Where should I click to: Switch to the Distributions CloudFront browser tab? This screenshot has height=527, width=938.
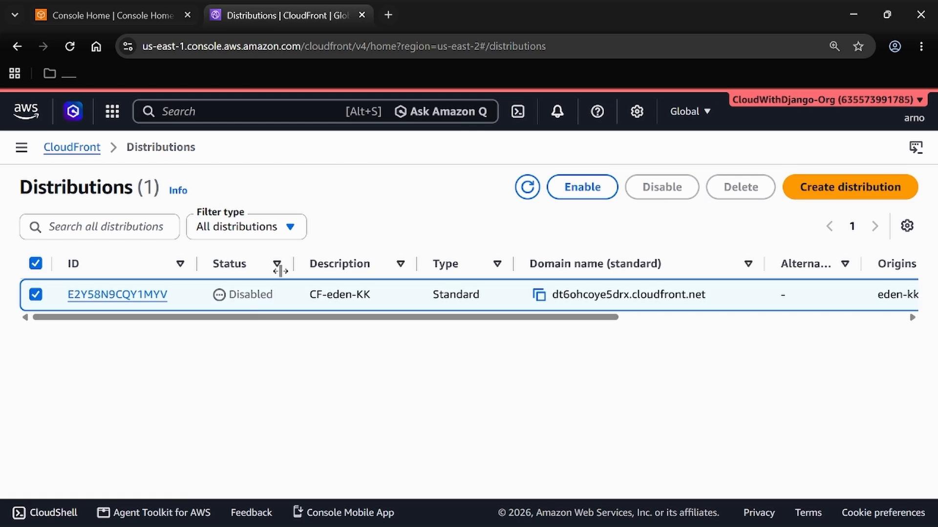coord(287,15)
